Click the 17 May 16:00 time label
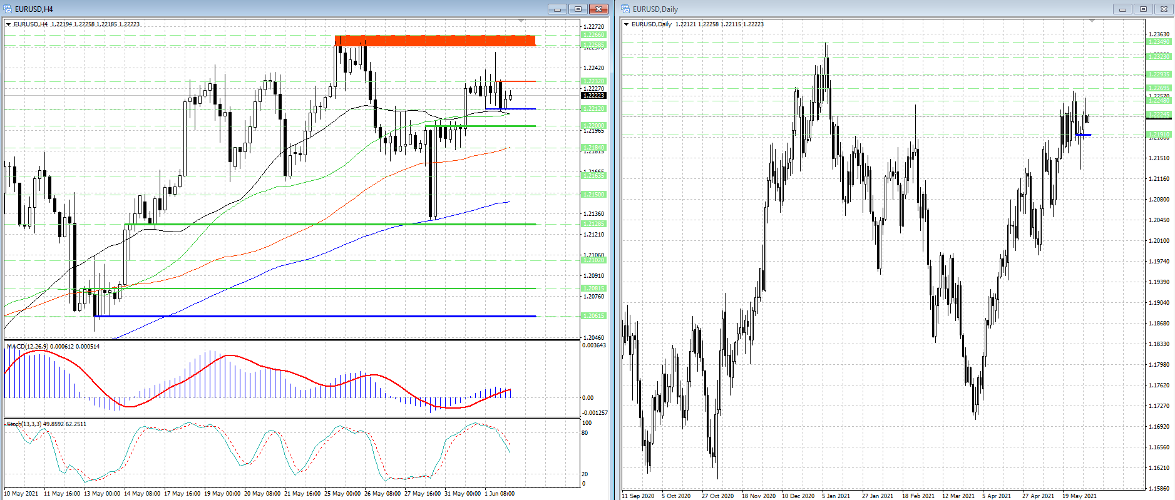Screen dimensions: 1175x500 pyautogui.click(x=182, y=494)
